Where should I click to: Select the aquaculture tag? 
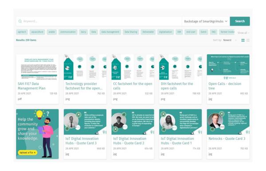37,32
